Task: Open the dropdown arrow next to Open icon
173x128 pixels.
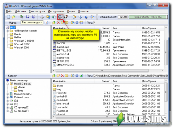Action: (17, 17)
